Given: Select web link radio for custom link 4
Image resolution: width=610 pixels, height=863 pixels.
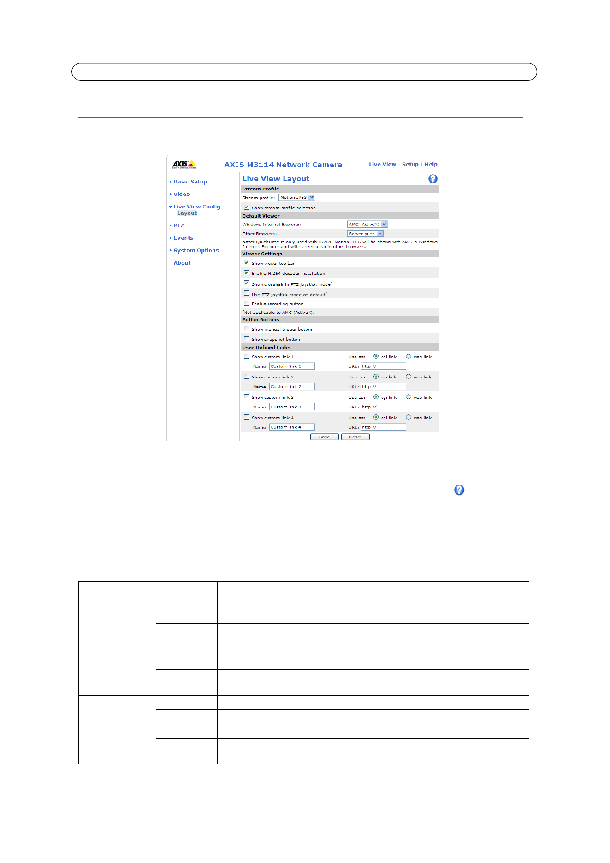Looking at the screenshot, I should tap(409, 417).
